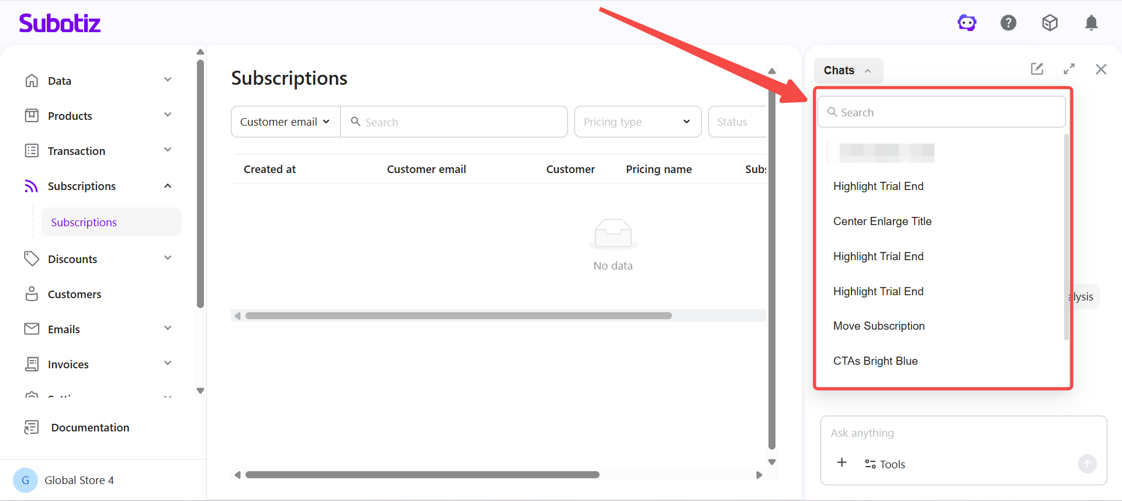Click the plus attach icon in chat

pyautogui.click(x=841, y=463)
